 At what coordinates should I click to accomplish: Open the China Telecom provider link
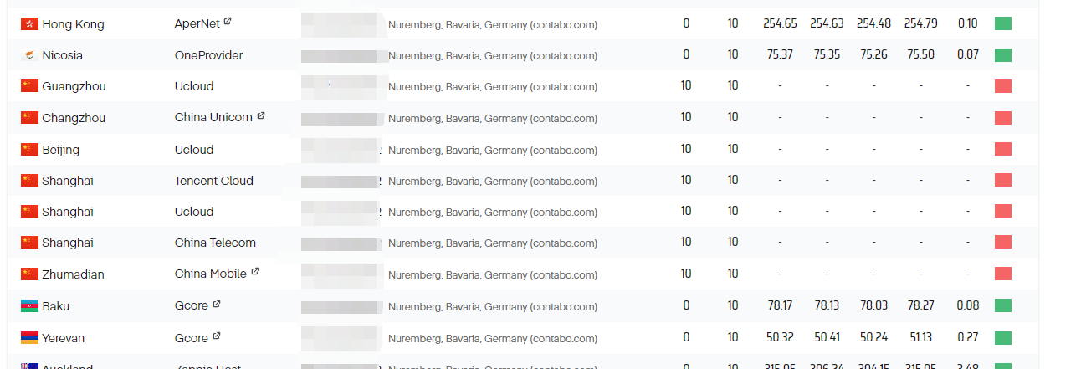[215, 243]
